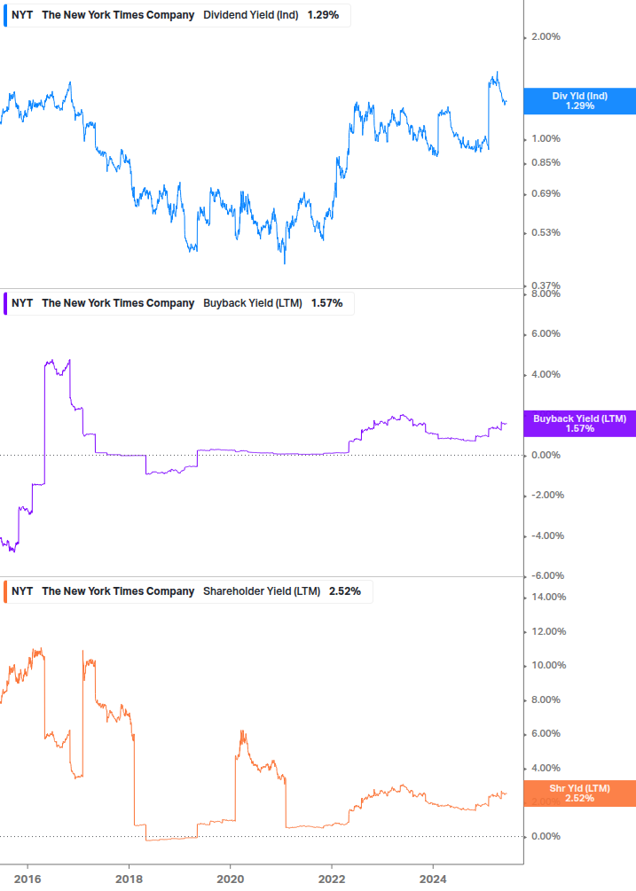Click the NYT ticker in the Buyback Yield legend
This screenshot has height=891, width=636.
click(x=22, y=303)
